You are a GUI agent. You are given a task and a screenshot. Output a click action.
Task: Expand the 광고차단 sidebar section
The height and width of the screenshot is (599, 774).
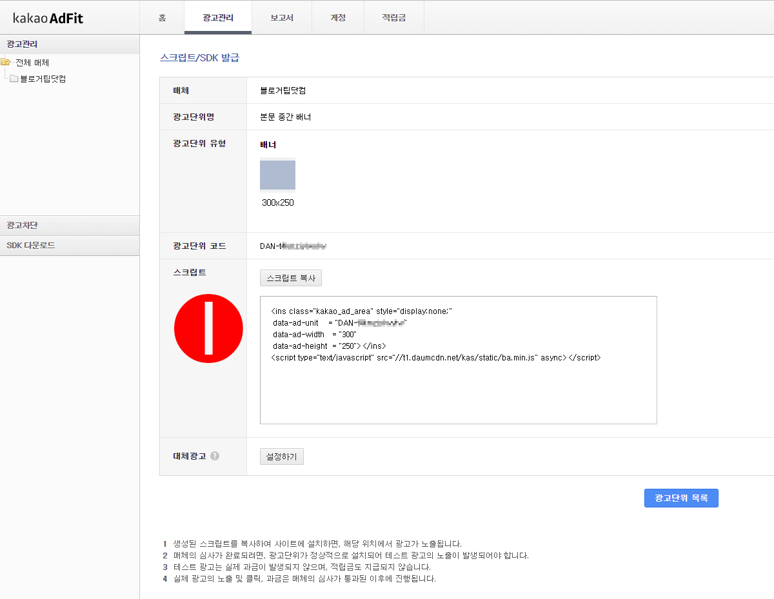(70, 226)
